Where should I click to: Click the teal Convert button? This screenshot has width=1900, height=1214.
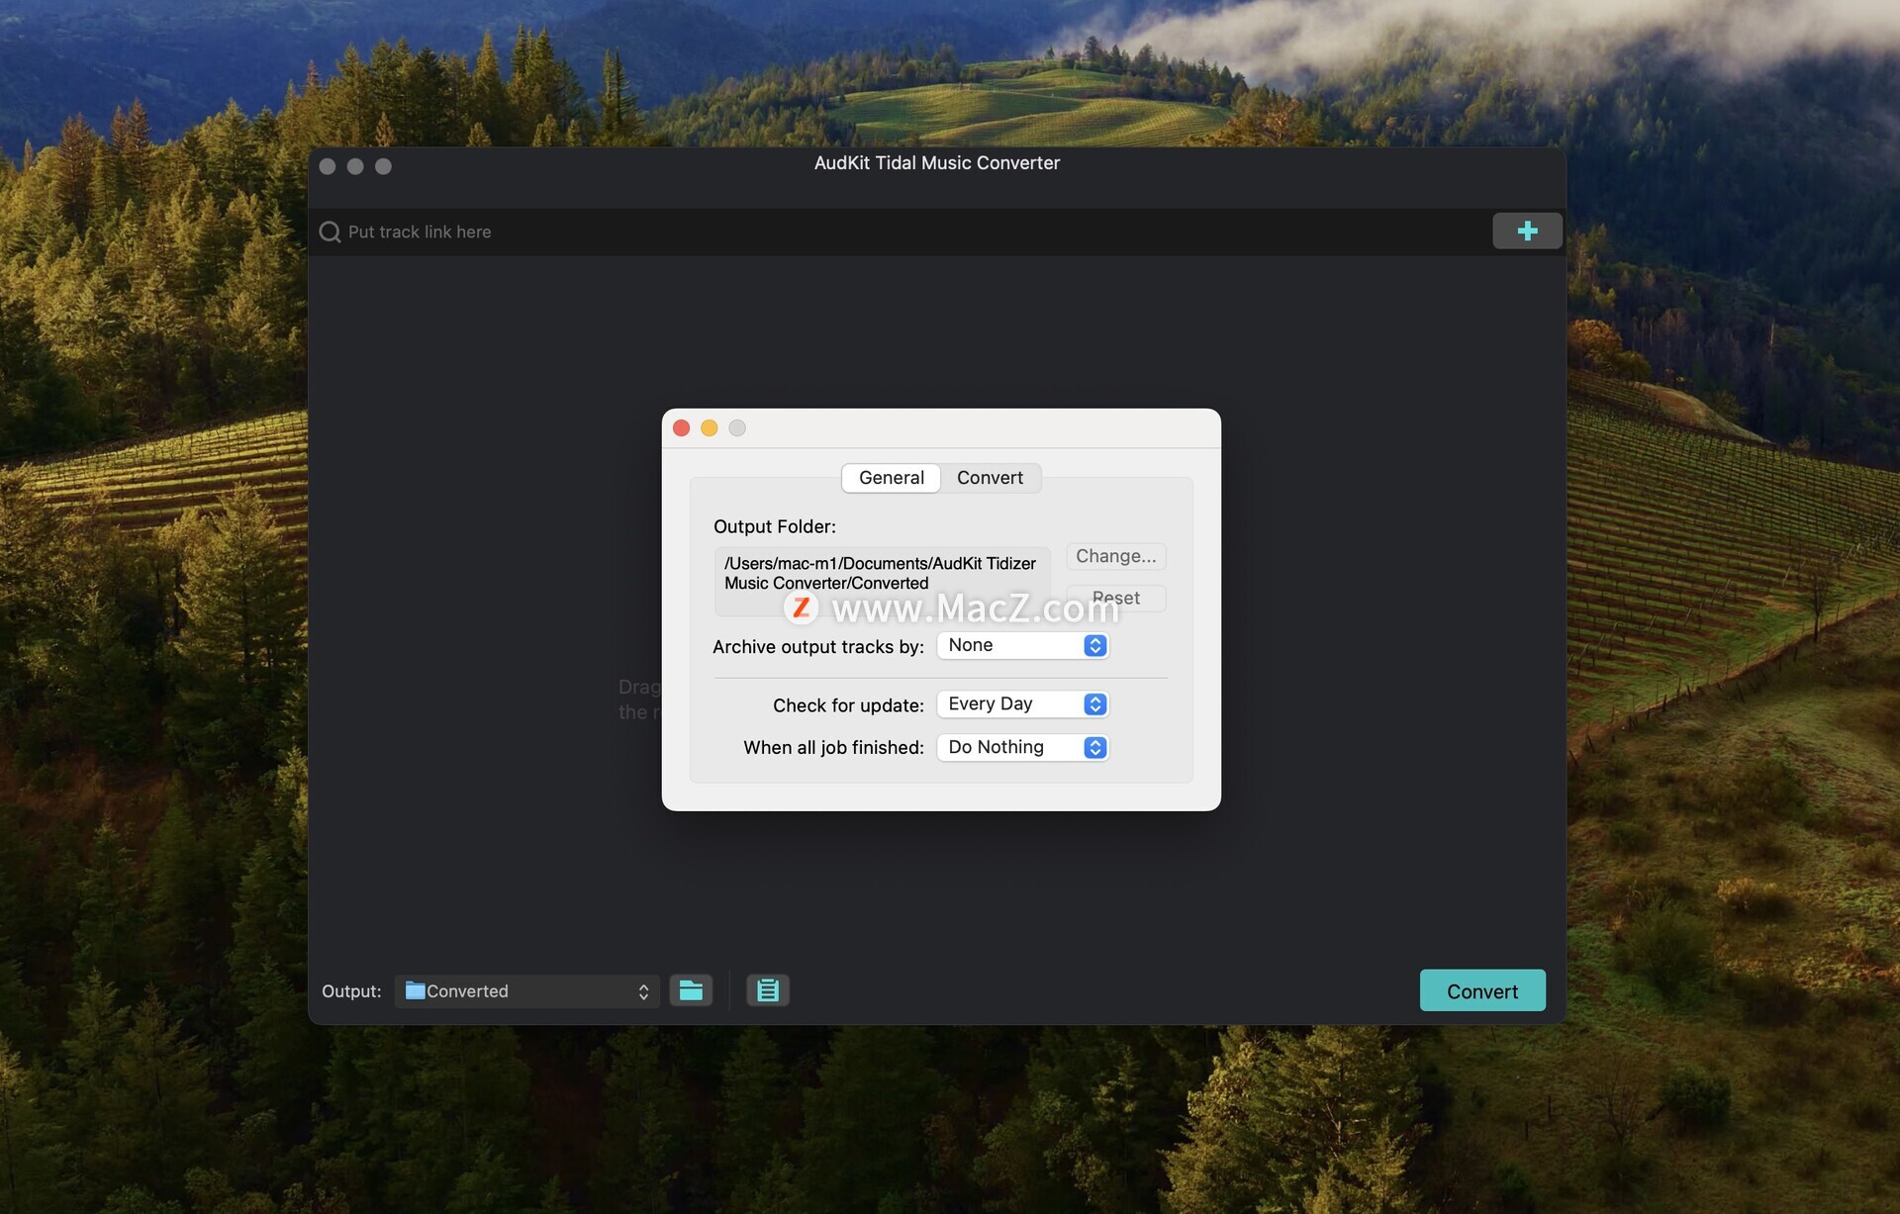1482,990
